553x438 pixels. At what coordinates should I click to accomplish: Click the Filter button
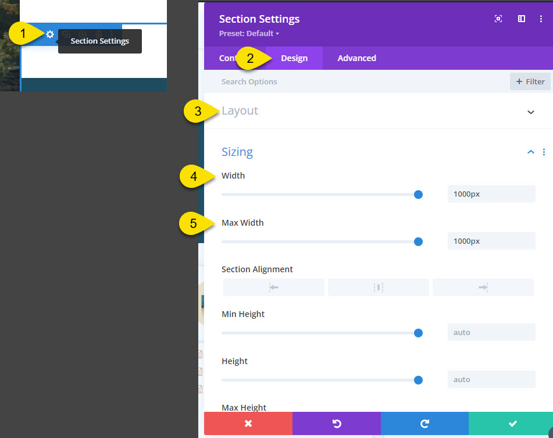click(530, 82)
